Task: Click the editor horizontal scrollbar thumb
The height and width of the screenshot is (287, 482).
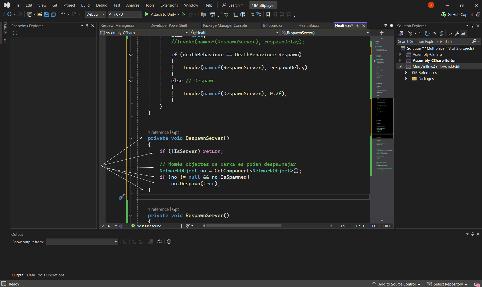Action: click(x=244, y=226)
